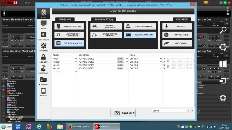Select Nur Lautsprecher output option
The height and width of the screenshot is (130, 232).
coord(69,26)
